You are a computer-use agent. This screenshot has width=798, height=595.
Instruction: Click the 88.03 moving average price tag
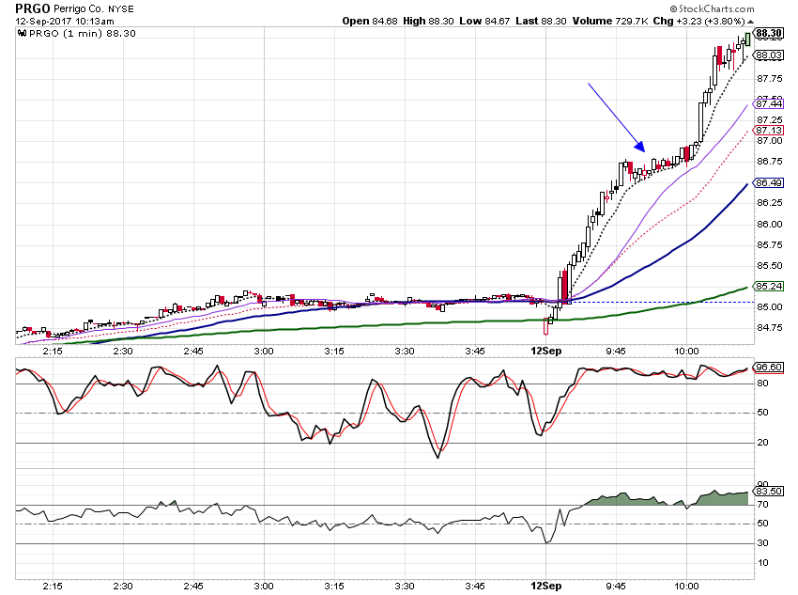(x=769, y=55)
